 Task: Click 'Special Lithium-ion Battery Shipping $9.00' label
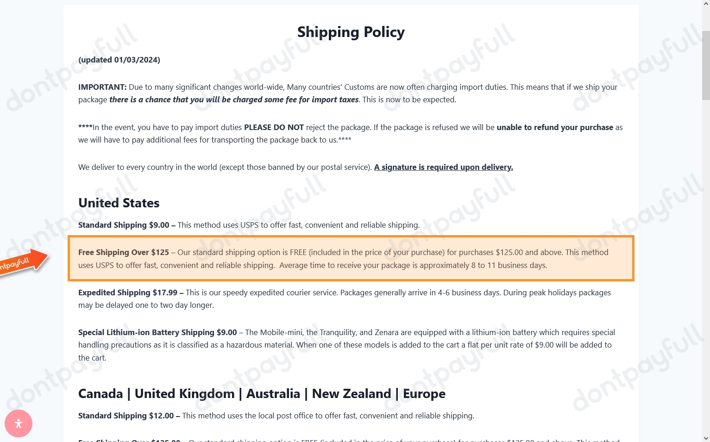click(157, 332)
